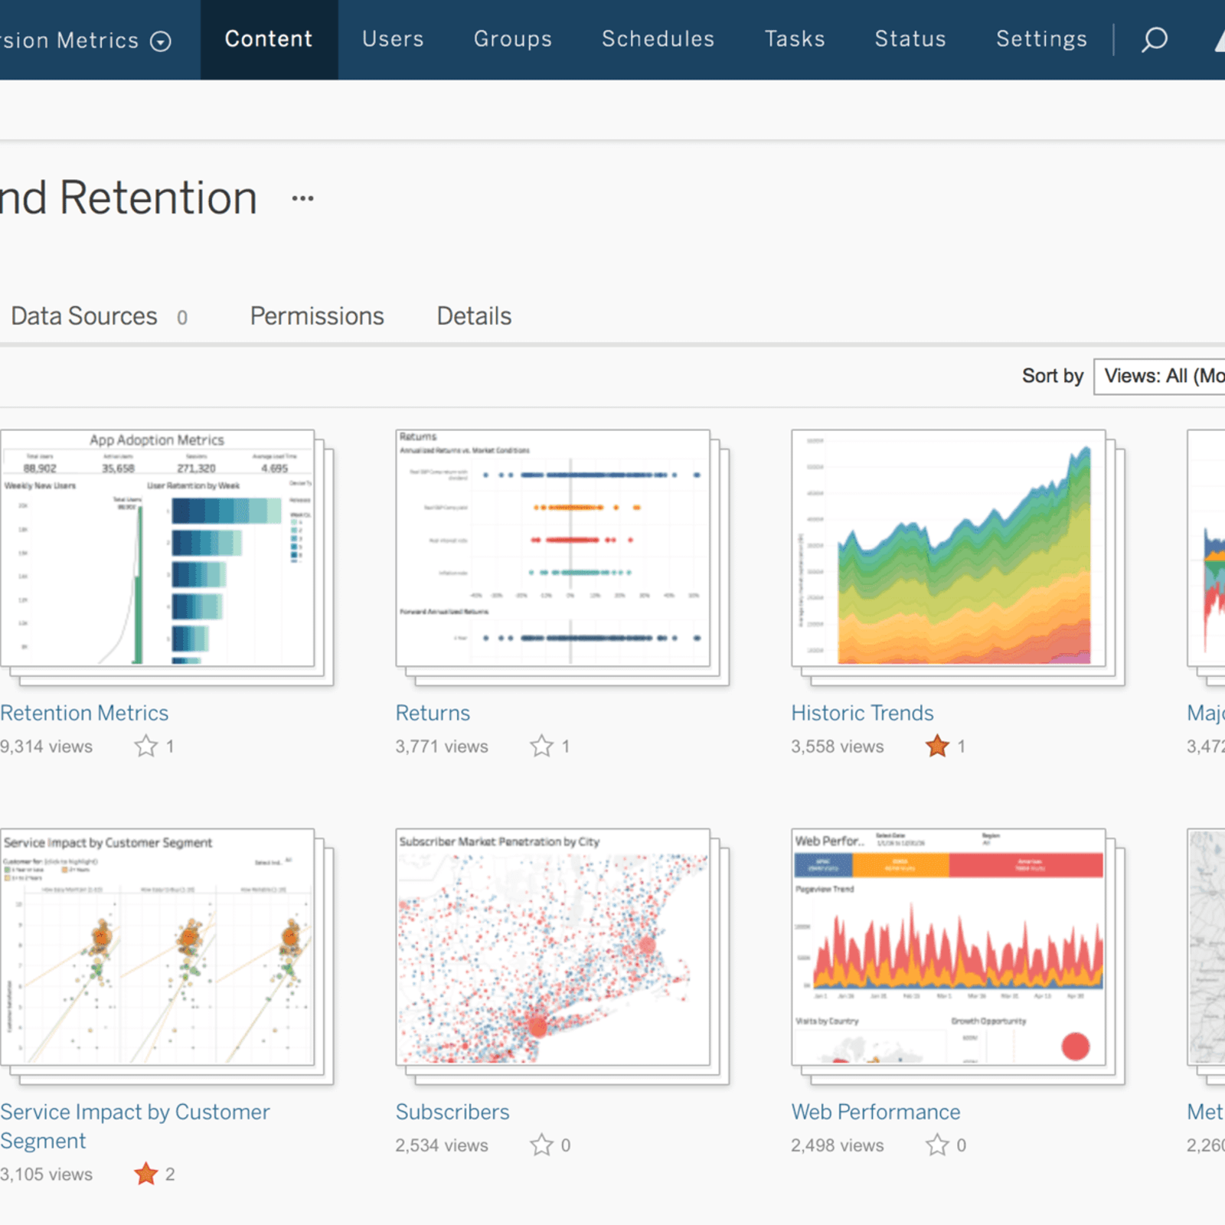The image size is (1225, 1225).
Task: Star the Subscribers workbook
Action: pos(541,1145)
